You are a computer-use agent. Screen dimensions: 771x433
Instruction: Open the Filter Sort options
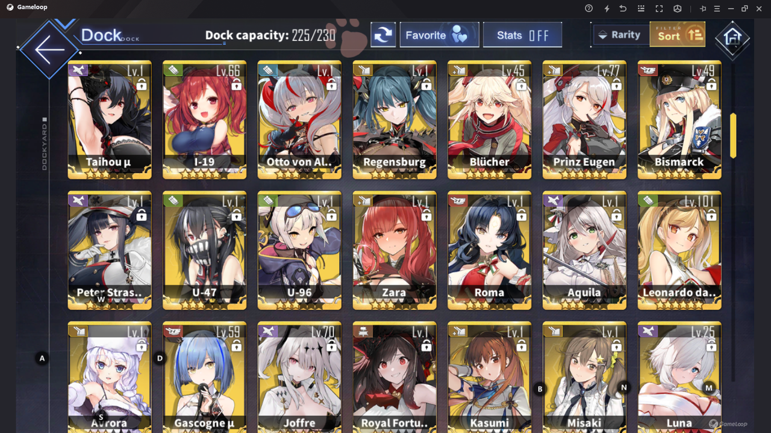coord(678,35)
